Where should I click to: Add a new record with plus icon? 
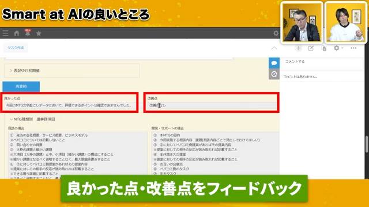[x=298, y=48]
